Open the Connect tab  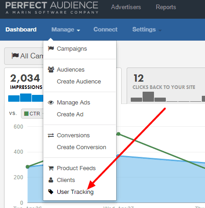click(105, 30)
